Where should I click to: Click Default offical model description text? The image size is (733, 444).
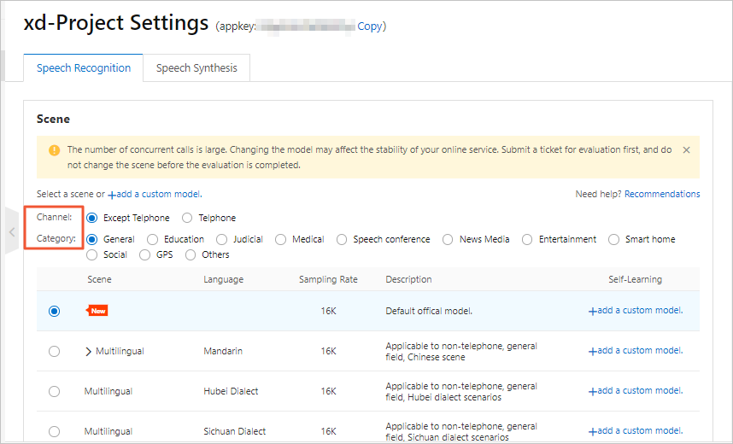(x=429, y=312)
